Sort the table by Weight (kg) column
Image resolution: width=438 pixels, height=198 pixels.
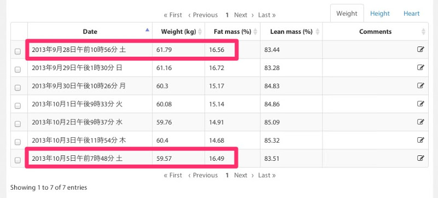(x=178, y=32)
